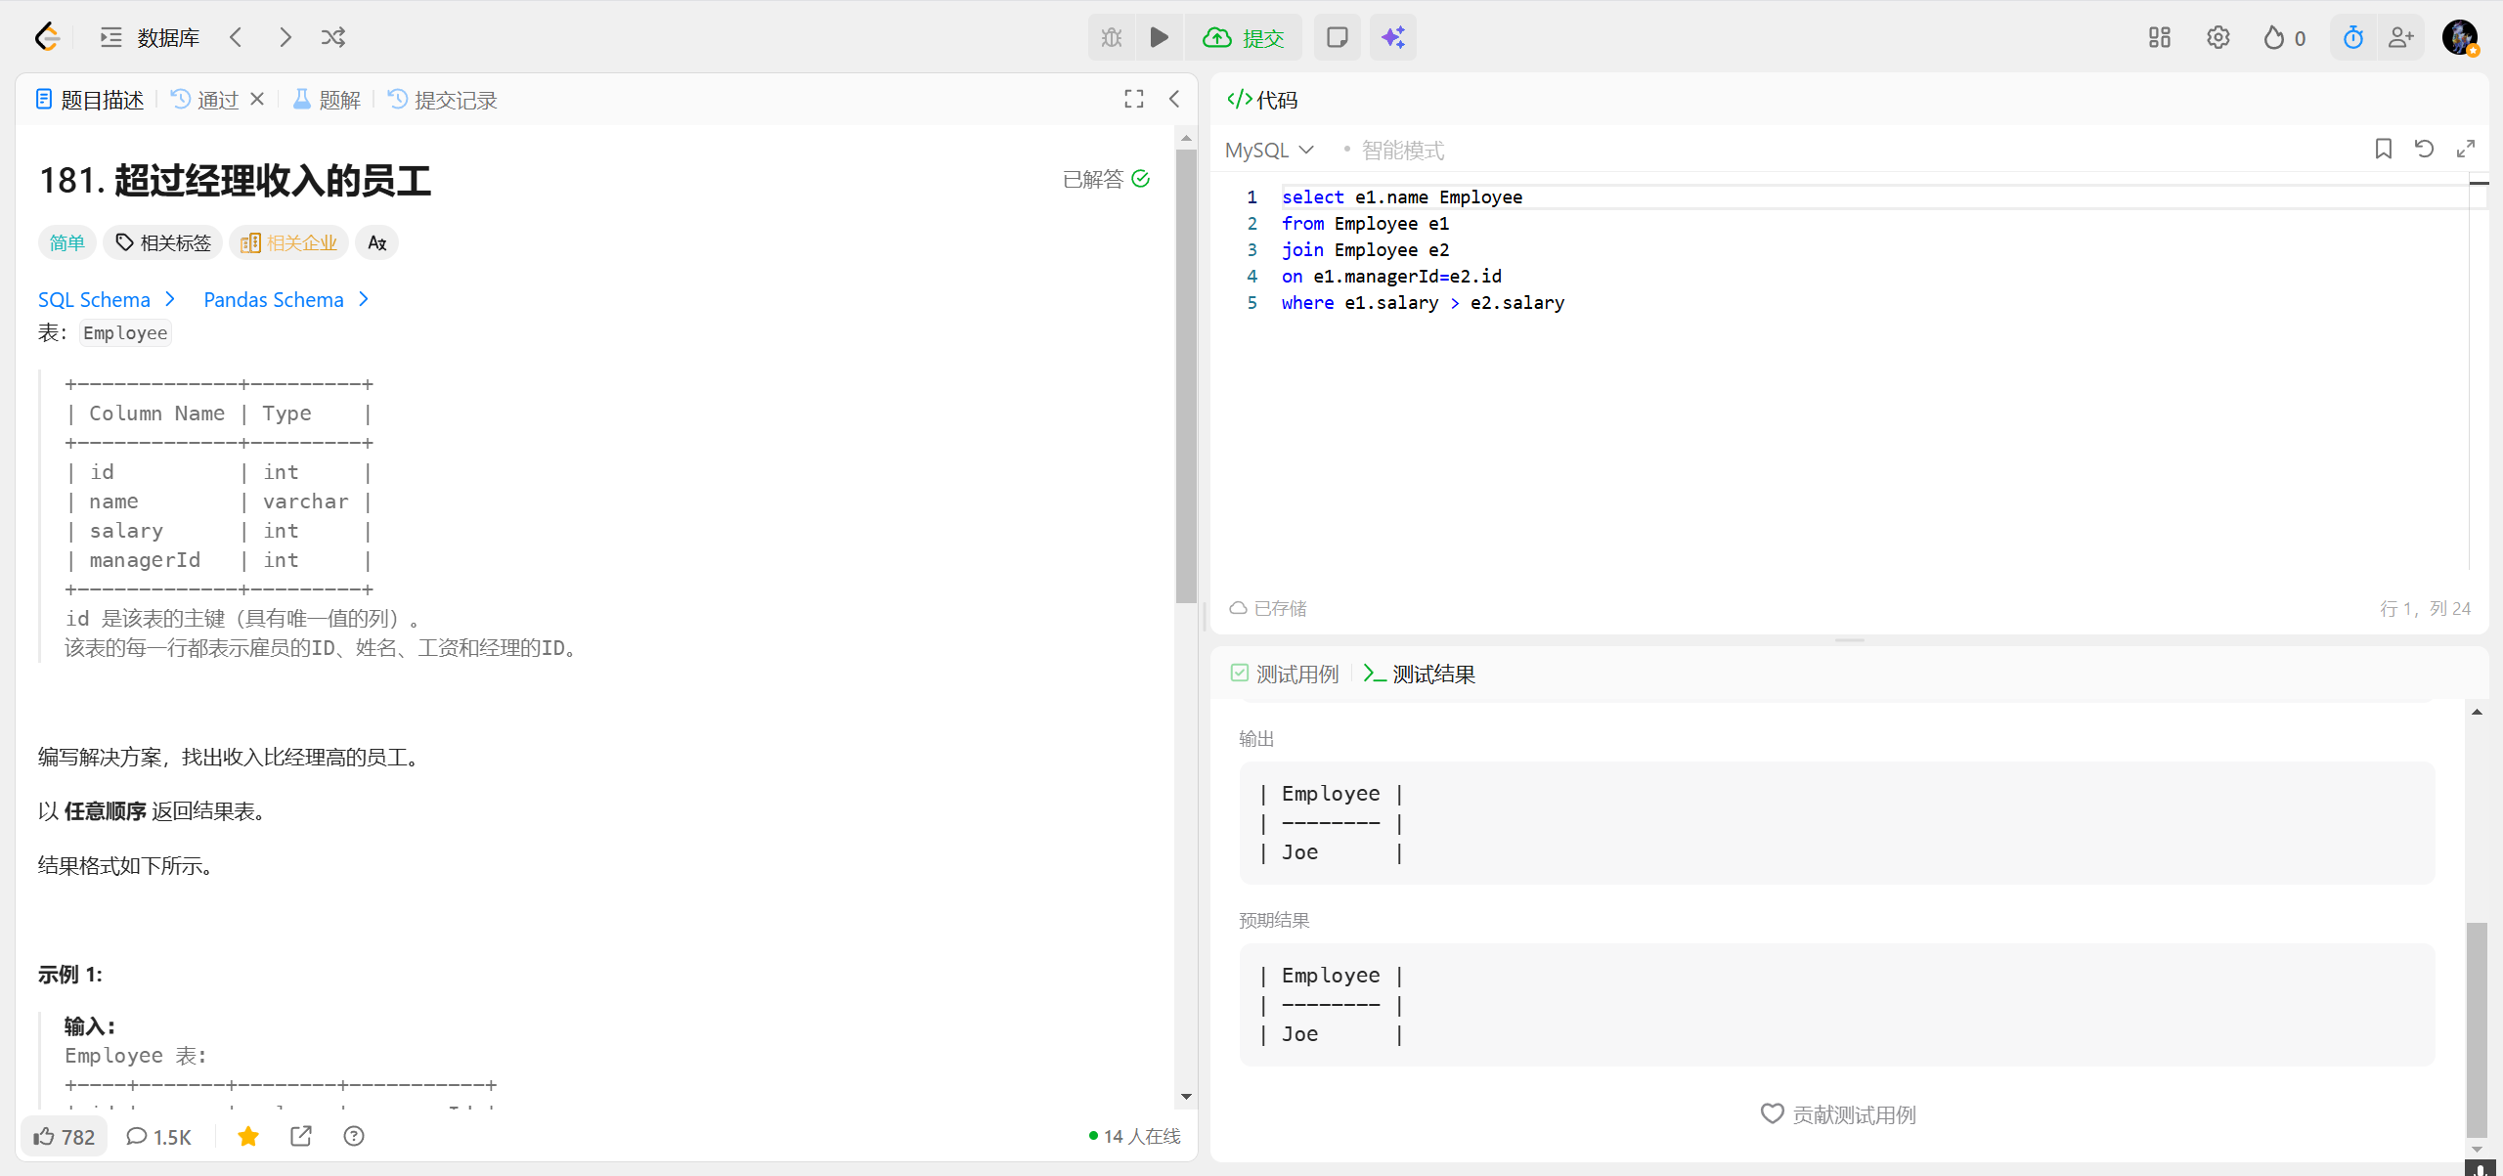Screen dimensions: 2503x1176
Task: Toggle the favorite star for this problem
Action: (x=248, y=1136)
